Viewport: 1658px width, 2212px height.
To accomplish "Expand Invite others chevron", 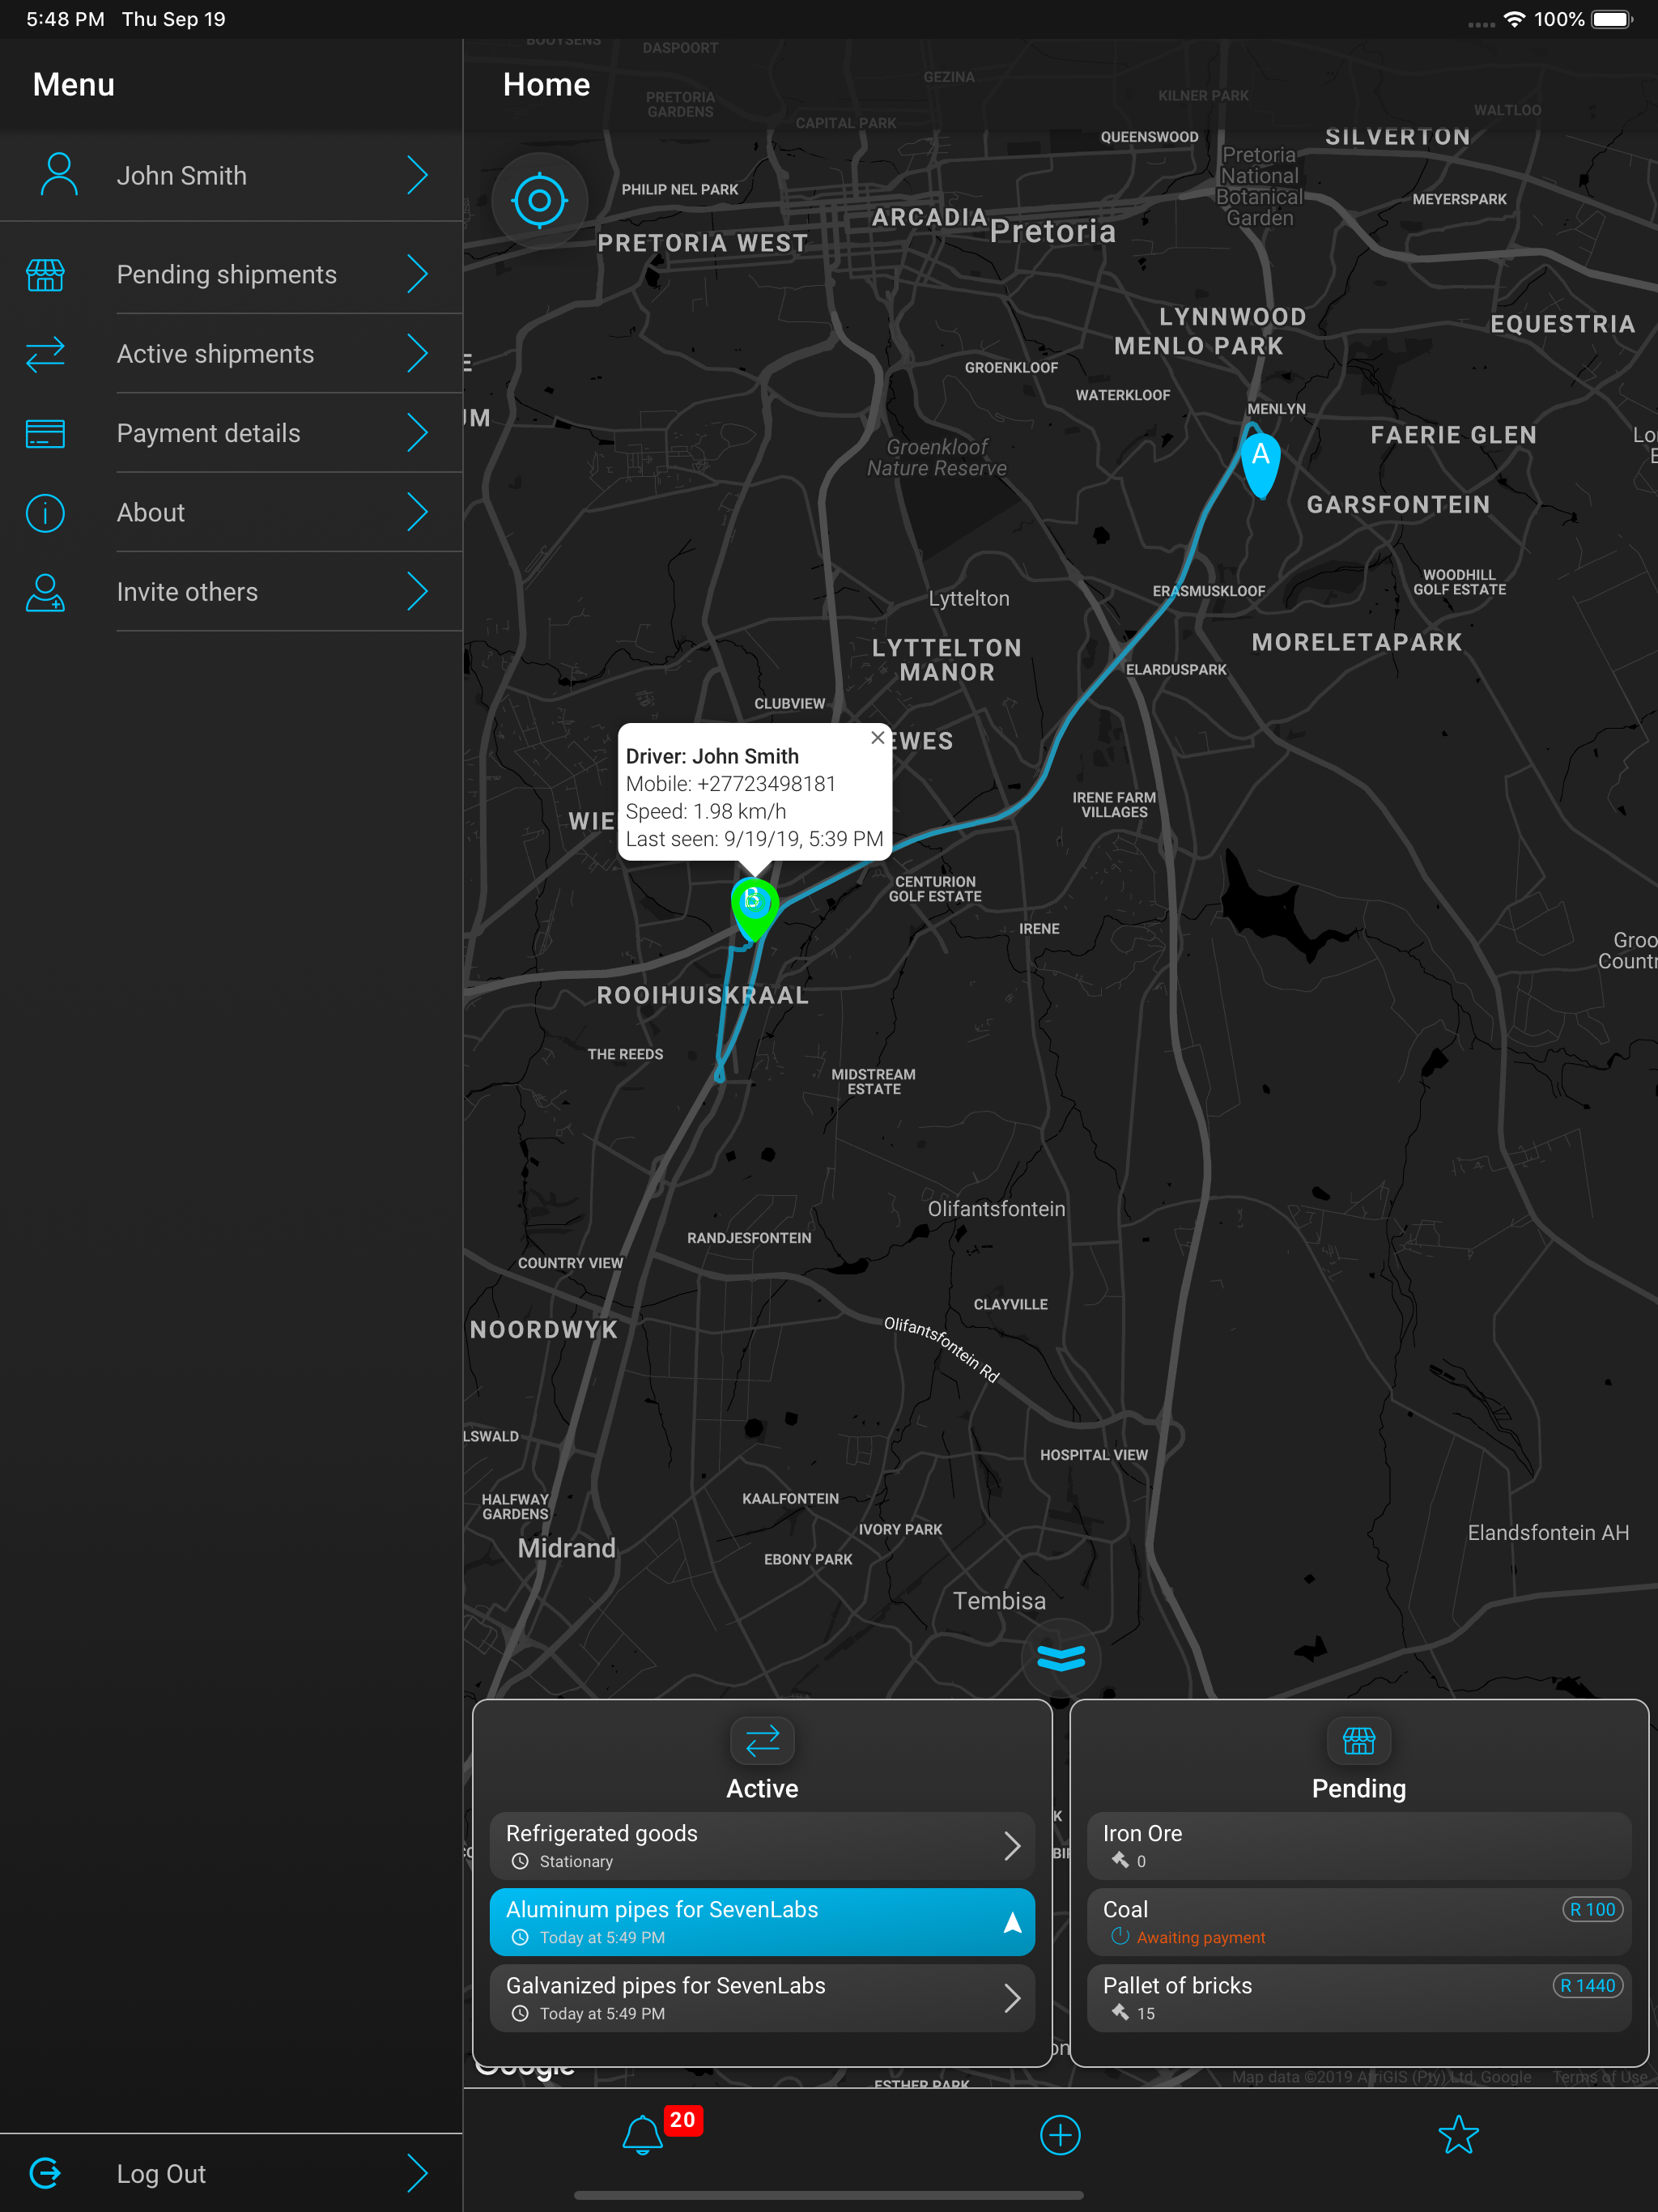I will 418,592.
